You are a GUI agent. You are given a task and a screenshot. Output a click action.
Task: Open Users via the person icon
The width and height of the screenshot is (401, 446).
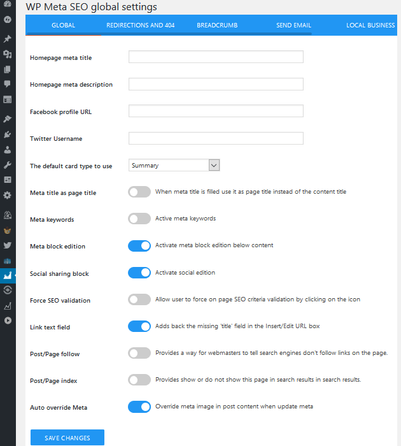[8, 150]
